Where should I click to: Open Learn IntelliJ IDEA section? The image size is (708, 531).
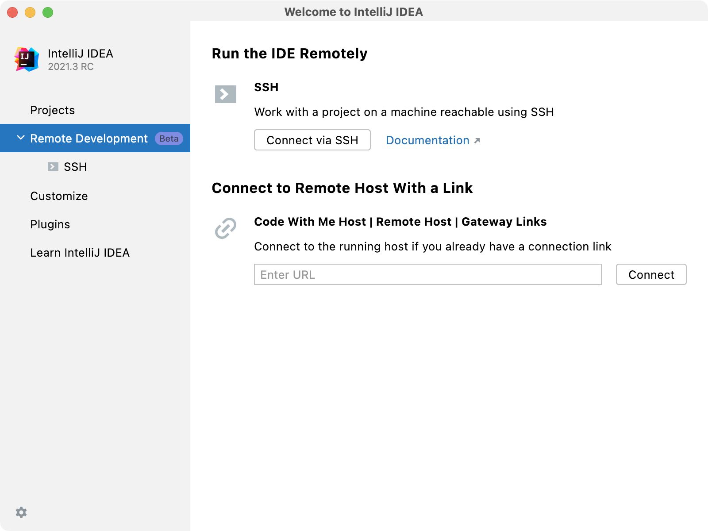(80, 253)
